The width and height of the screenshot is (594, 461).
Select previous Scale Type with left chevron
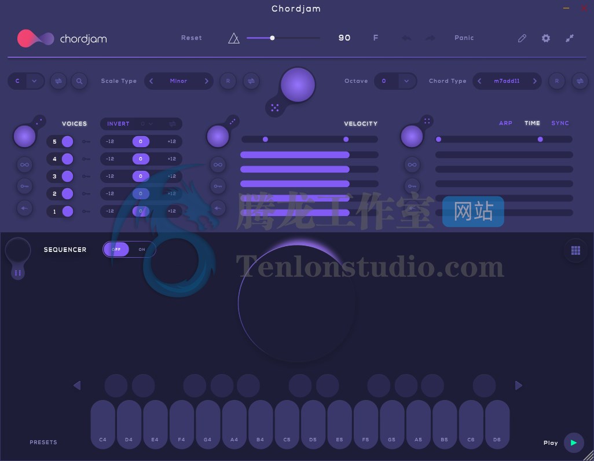151,81
